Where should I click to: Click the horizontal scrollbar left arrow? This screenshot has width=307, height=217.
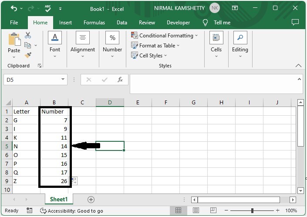[x=194, y=200]
